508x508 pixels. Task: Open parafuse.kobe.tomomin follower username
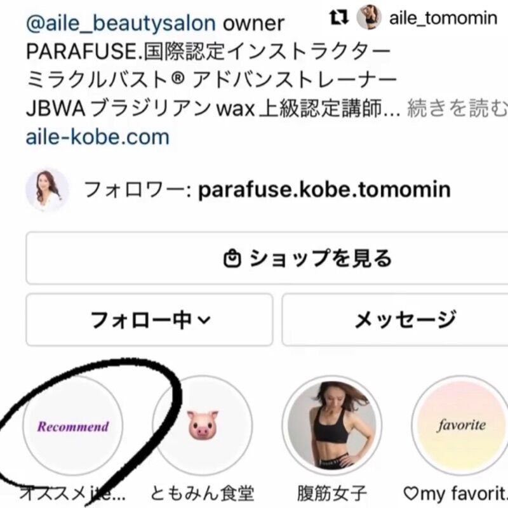click(x=324, y=189)
